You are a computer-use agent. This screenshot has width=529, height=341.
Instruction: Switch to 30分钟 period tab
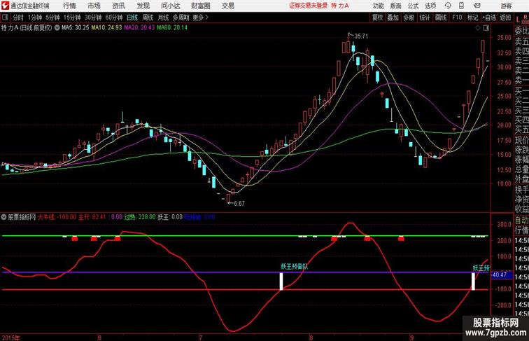point(93,18)
